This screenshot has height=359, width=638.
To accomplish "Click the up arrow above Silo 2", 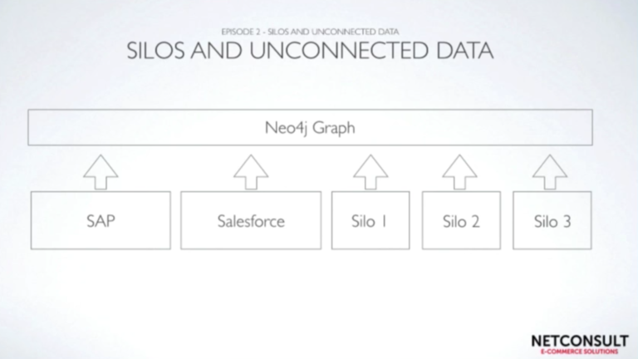I will [459, 172].
